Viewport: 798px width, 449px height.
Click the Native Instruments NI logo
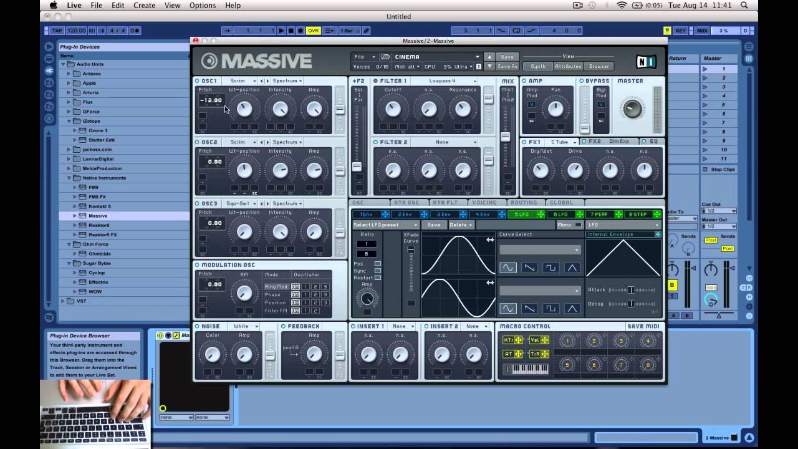[x=646, y=61]
